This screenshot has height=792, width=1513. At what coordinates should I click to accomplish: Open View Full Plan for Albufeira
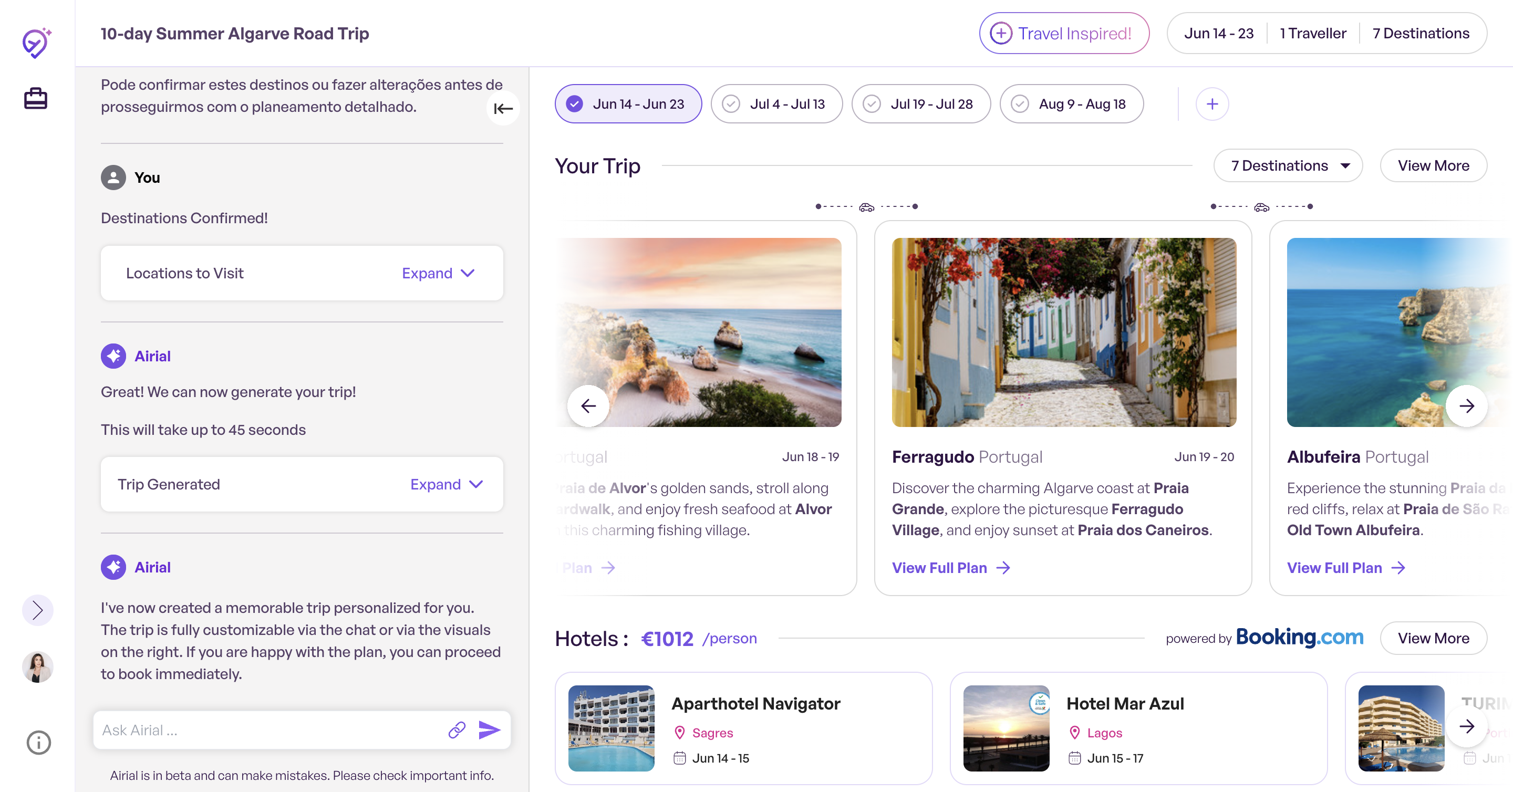coord(1345,568)
